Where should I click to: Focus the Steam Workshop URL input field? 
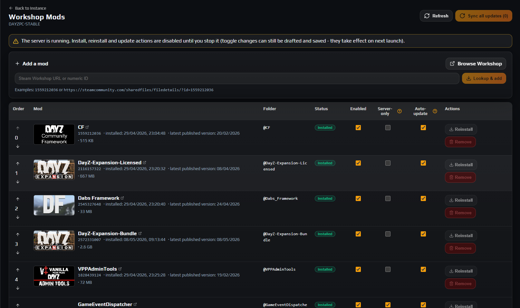pos(237,78)
